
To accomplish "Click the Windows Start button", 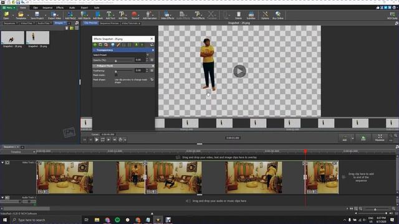I will (x=5, y=220).
